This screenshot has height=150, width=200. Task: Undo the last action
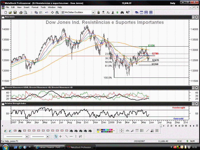tap(47, 13)
